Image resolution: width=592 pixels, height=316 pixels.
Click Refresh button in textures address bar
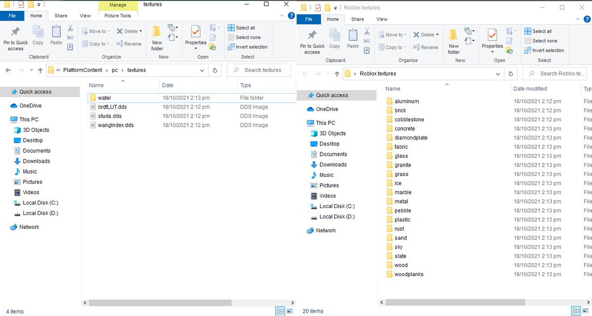tap(215, 70)
